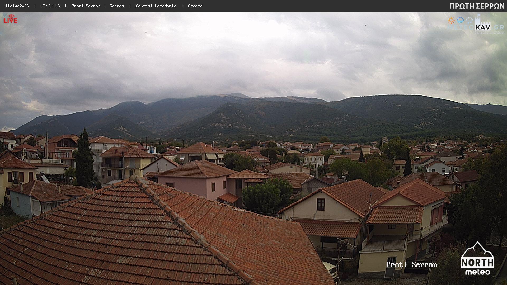Viewport: 507px width, 285px height.
Task: Click the 'Proti Serron' caption overlay
Action: pos(412,265)
